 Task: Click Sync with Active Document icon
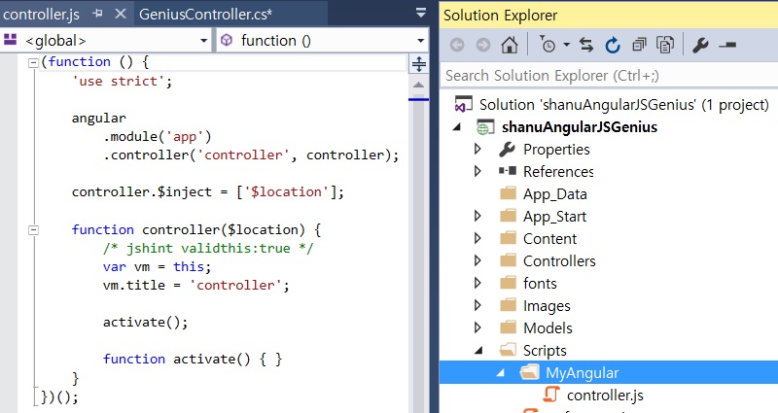pos(586,45)
